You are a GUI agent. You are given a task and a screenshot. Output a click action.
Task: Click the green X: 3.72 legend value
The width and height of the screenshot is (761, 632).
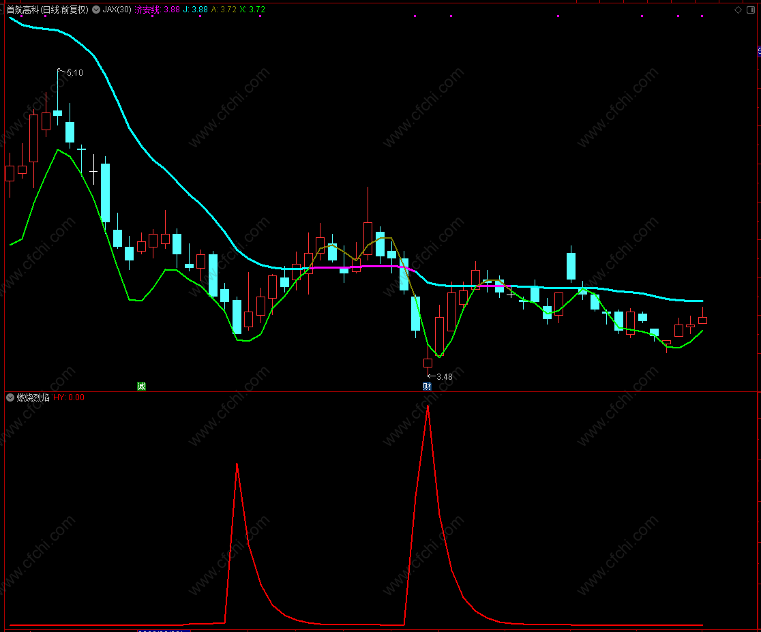[252, 10]
